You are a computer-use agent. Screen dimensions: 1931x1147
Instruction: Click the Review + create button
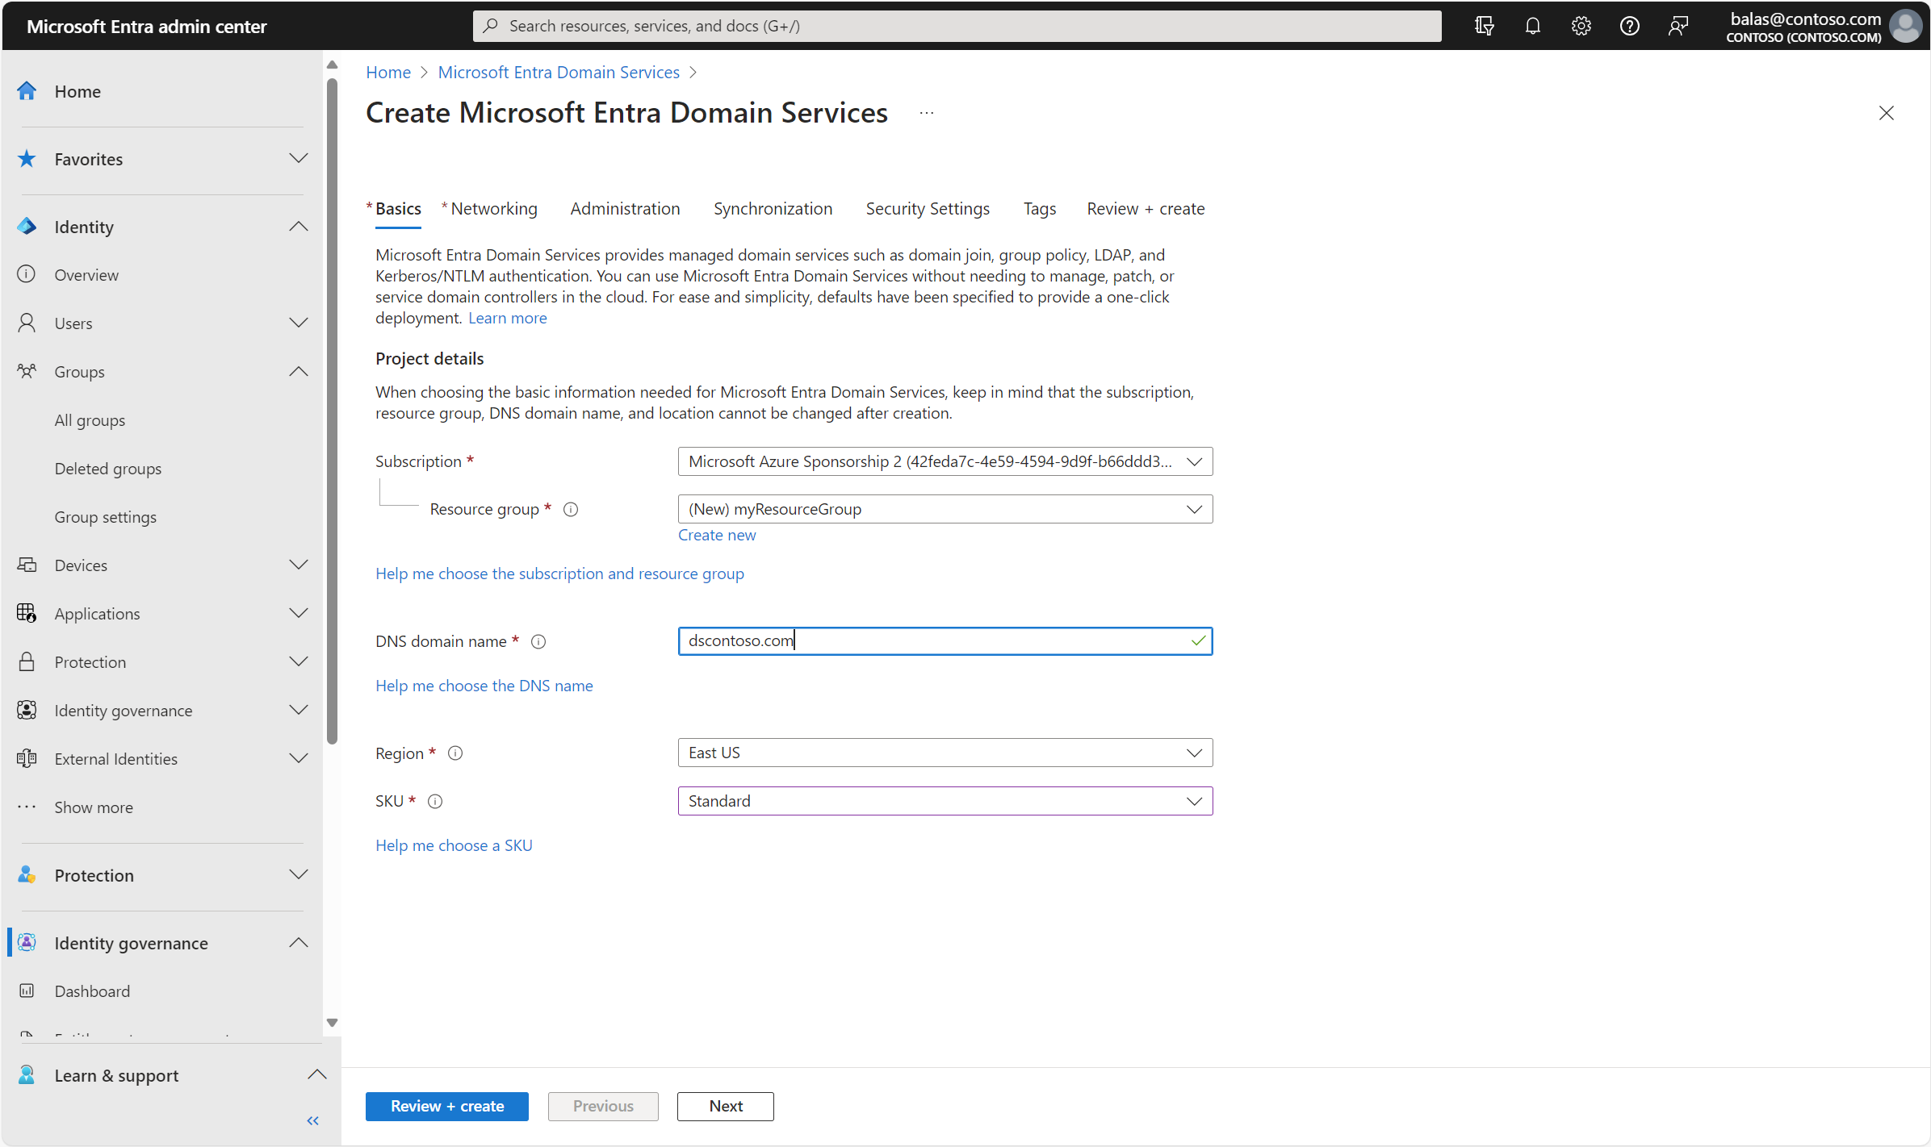coord(447,1105)
